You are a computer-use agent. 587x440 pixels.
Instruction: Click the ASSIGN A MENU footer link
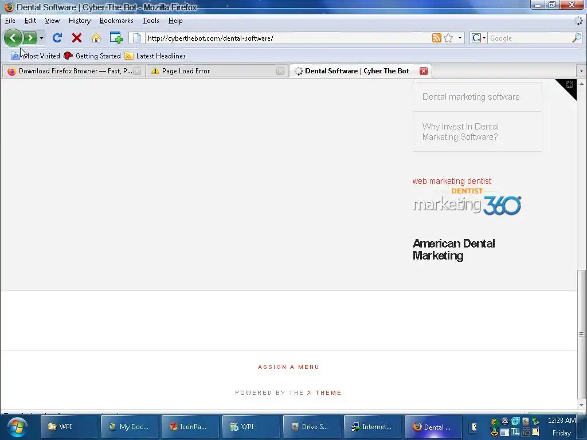pyautogui.click(x=288, y=367)
